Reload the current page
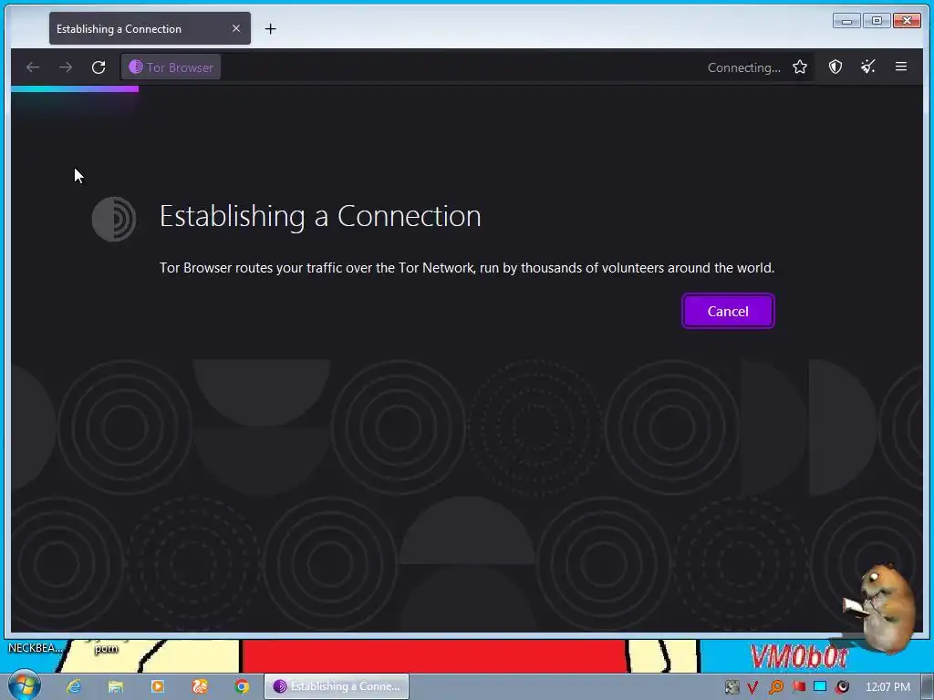This screenshot has height=700, width=934. click(99, 67)
